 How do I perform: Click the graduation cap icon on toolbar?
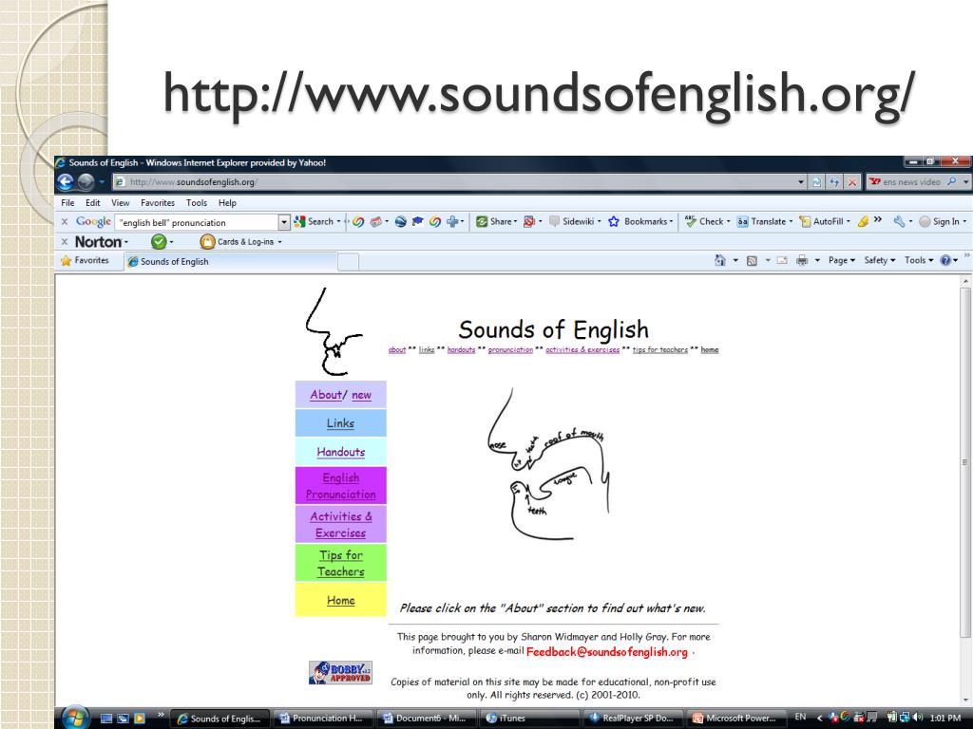[418, 221]
